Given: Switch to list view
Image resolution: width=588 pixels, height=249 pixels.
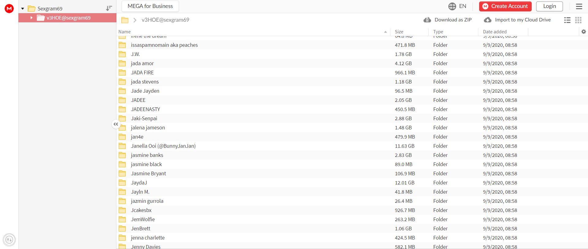Looking at the screenshot, I should point(567,20).
